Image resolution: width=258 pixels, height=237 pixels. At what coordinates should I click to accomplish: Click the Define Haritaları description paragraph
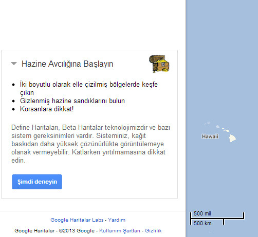click(x=90, y=144)
